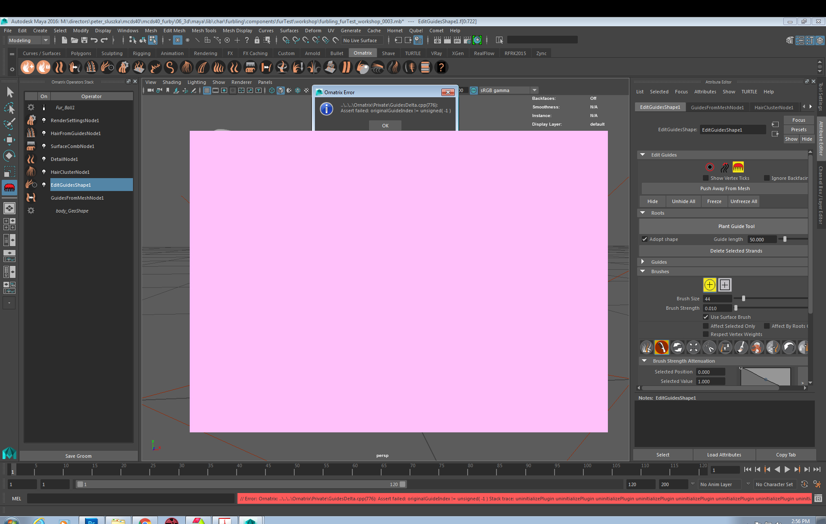This screenshot has height=524, width=826.
Task: Enable Show Vertex Ticks checkbox
Action: coord(706,178)
